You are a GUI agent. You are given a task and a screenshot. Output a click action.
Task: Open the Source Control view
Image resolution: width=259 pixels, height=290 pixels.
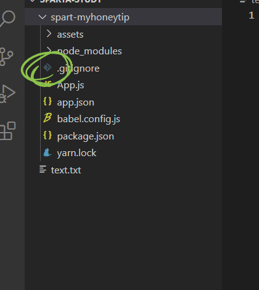pyautogui.click(x=6, y=57)
